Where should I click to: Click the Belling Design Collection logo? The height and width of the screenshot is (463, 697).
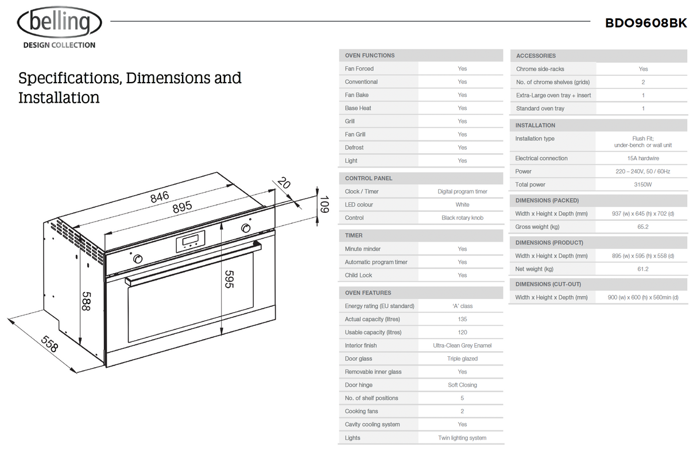click(59, 28)
